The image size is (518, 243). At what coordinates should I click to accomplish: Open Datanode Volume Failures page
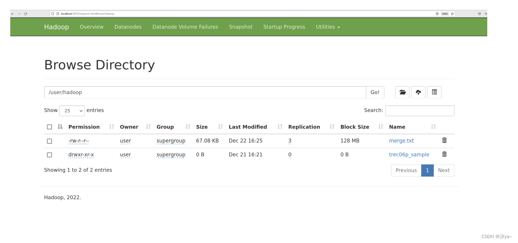tap(185, 27)
